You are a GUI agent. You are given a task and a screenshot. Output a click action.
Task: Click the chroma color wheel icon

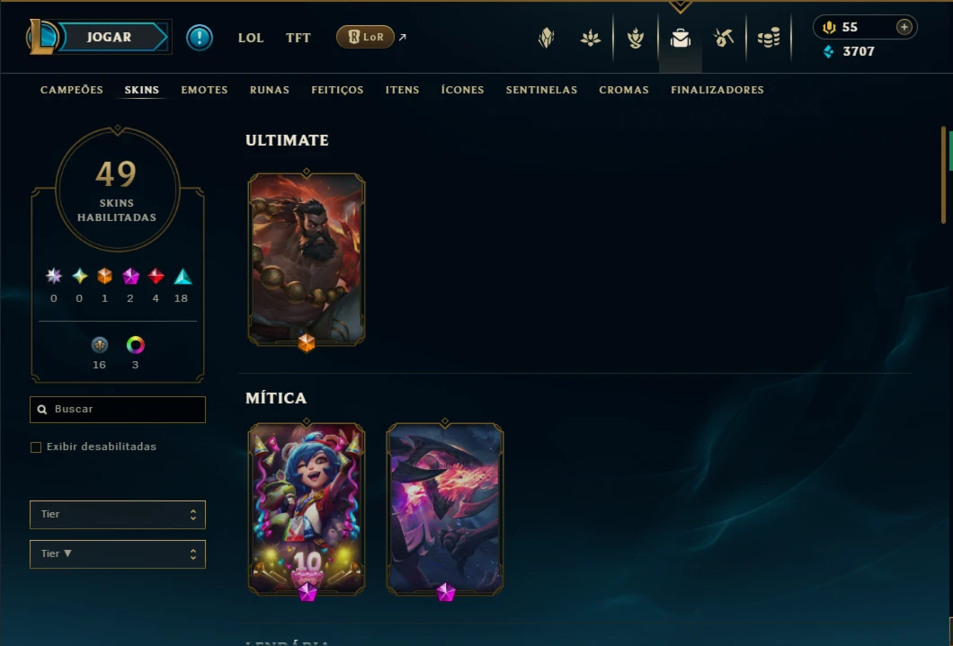pyautogui.click(x=135, y=345)
